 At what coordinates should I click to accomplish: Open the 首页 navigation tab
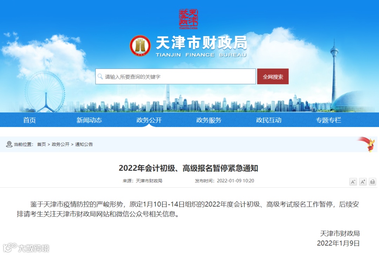click(x=29, y=120)
